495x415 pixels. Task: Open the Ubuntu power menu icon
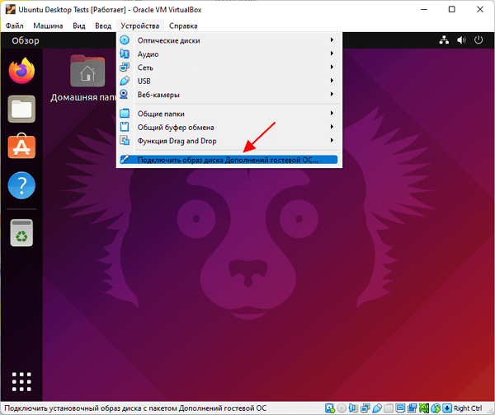478,40
